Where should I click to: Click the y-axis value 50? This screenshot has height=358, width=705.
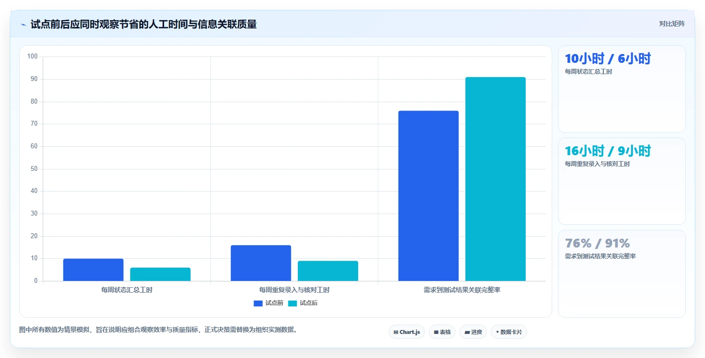click(x=34, y=169)
